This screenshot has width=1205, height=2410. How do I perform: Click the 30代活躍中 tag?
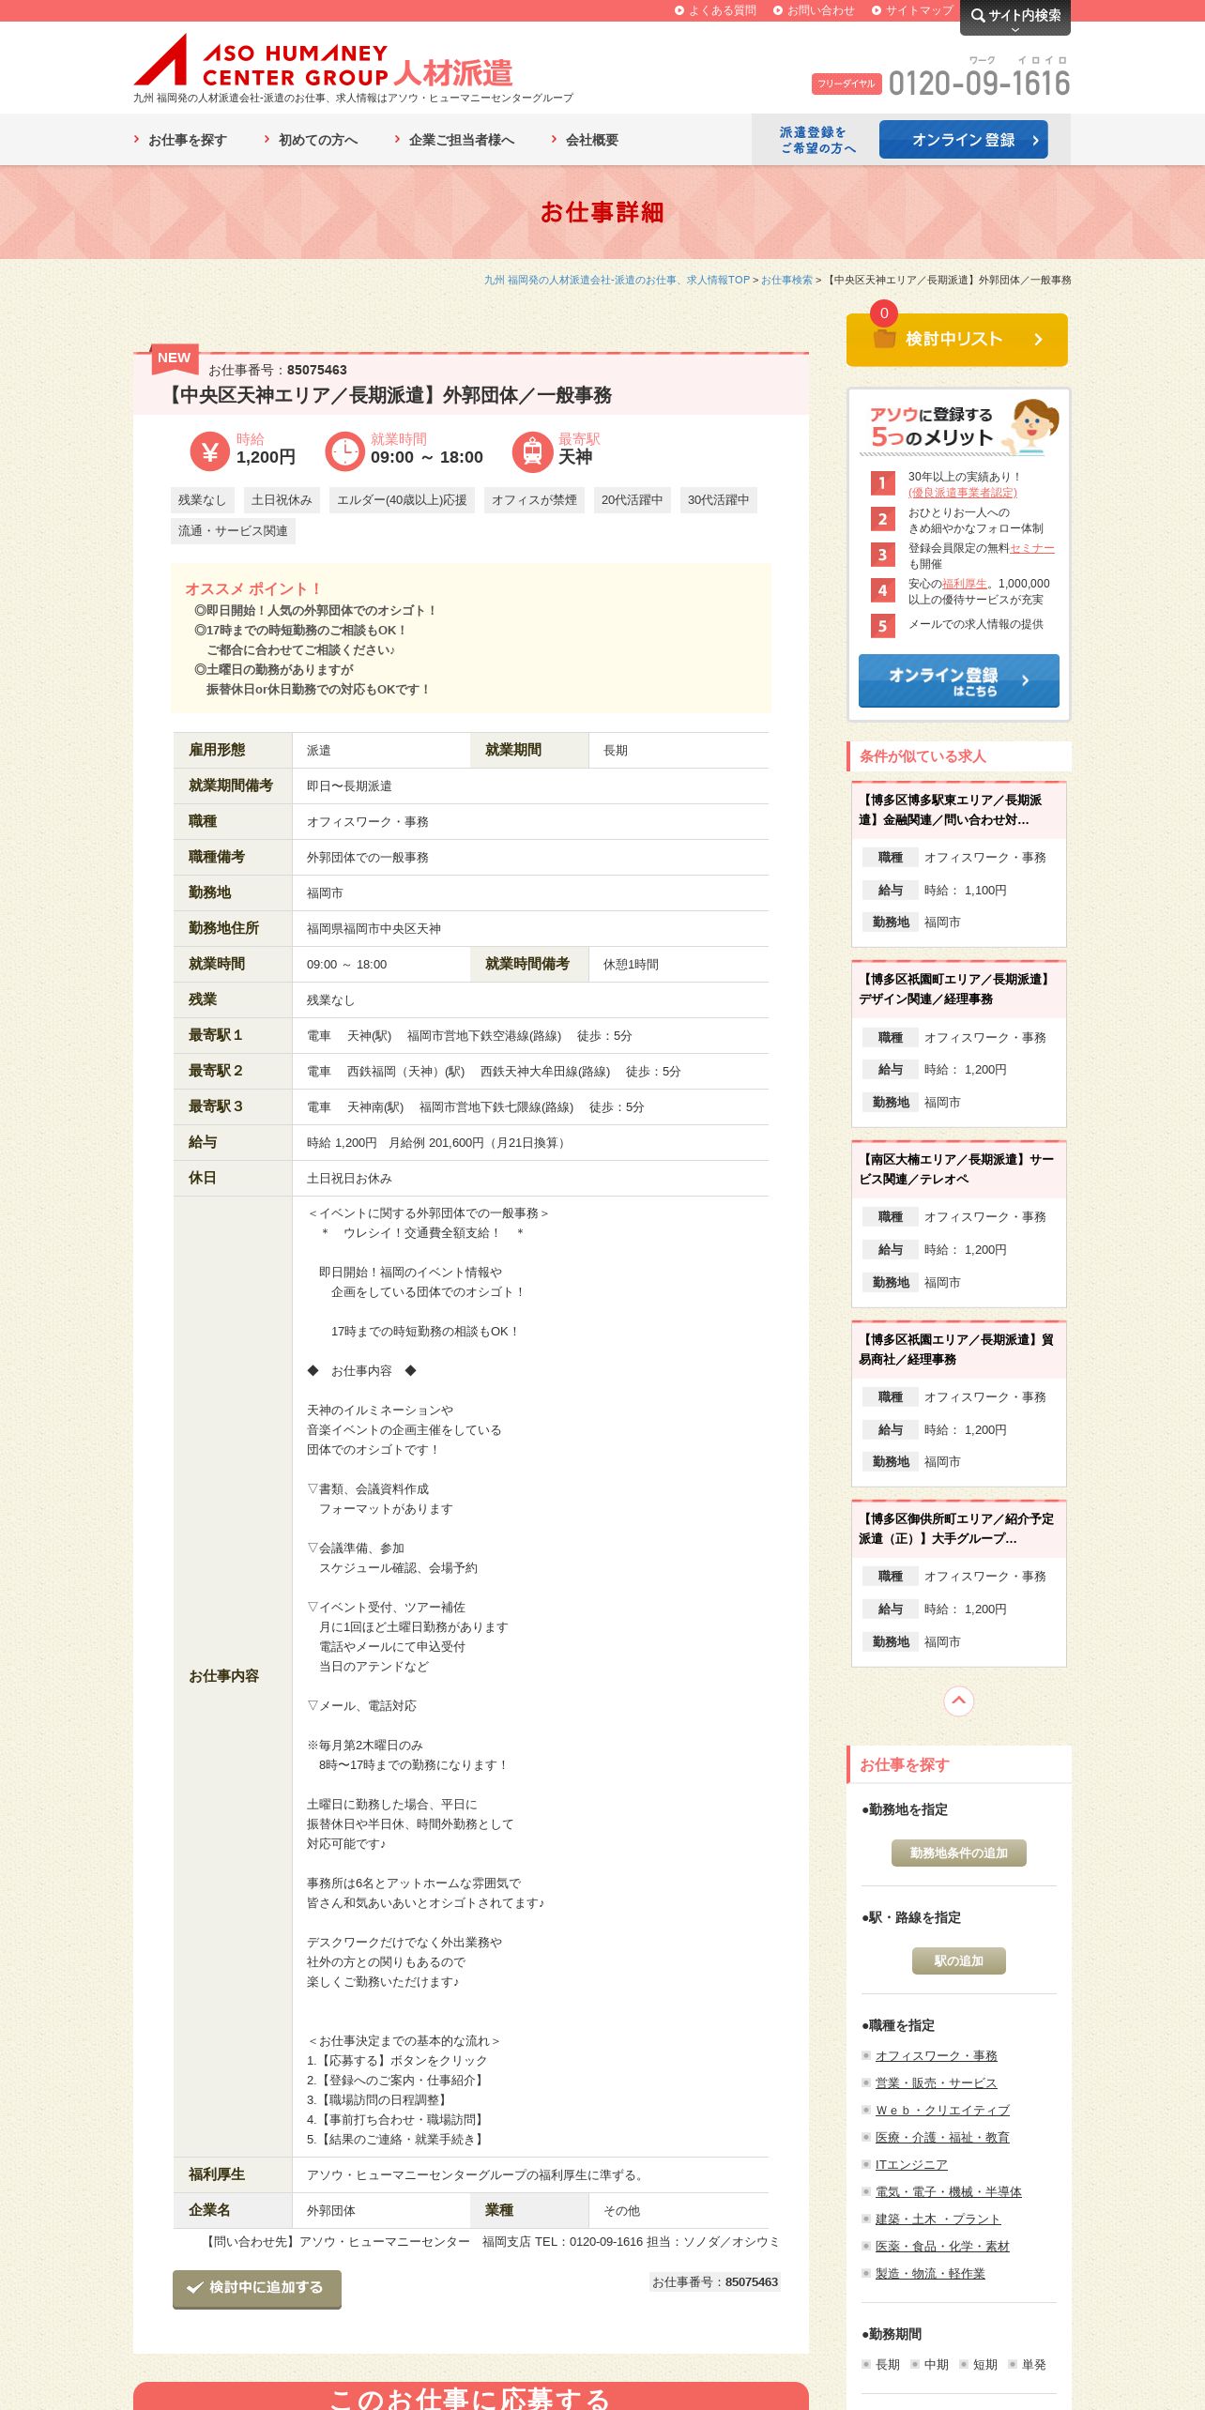click(719, 500)
